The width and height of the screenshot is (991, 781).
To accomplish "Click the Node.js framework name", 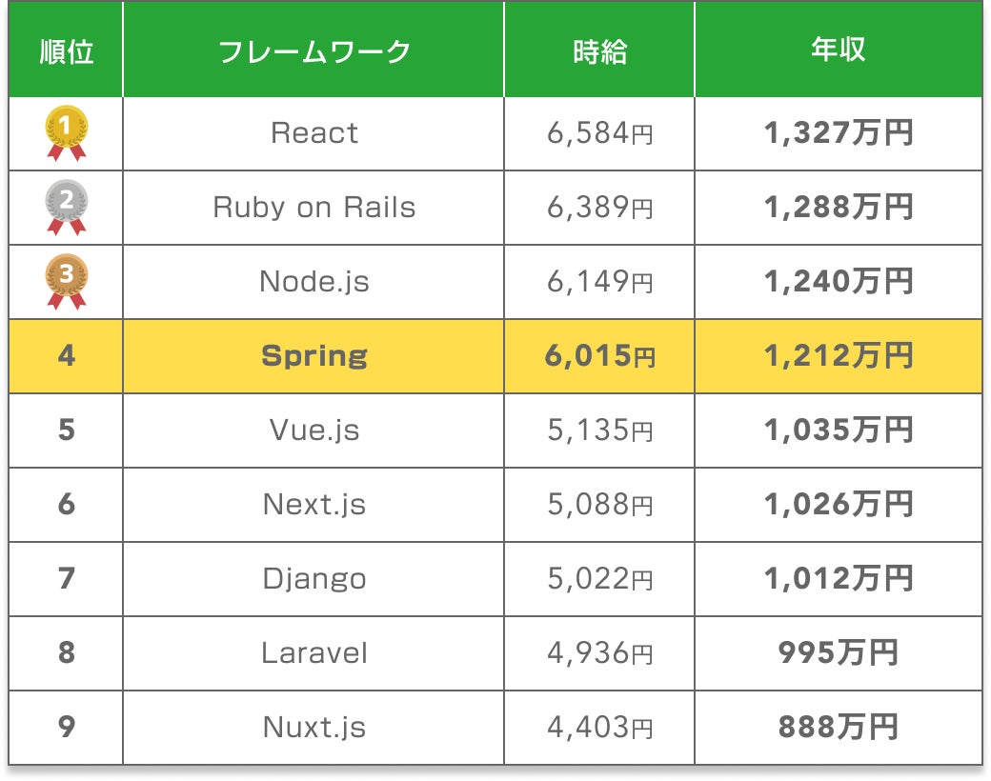I will [x=314, y=282].
